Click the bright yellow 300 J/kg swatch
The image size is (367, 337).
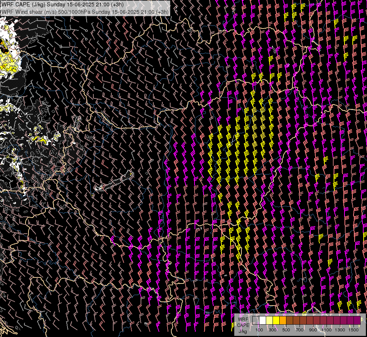pos(276,320)
